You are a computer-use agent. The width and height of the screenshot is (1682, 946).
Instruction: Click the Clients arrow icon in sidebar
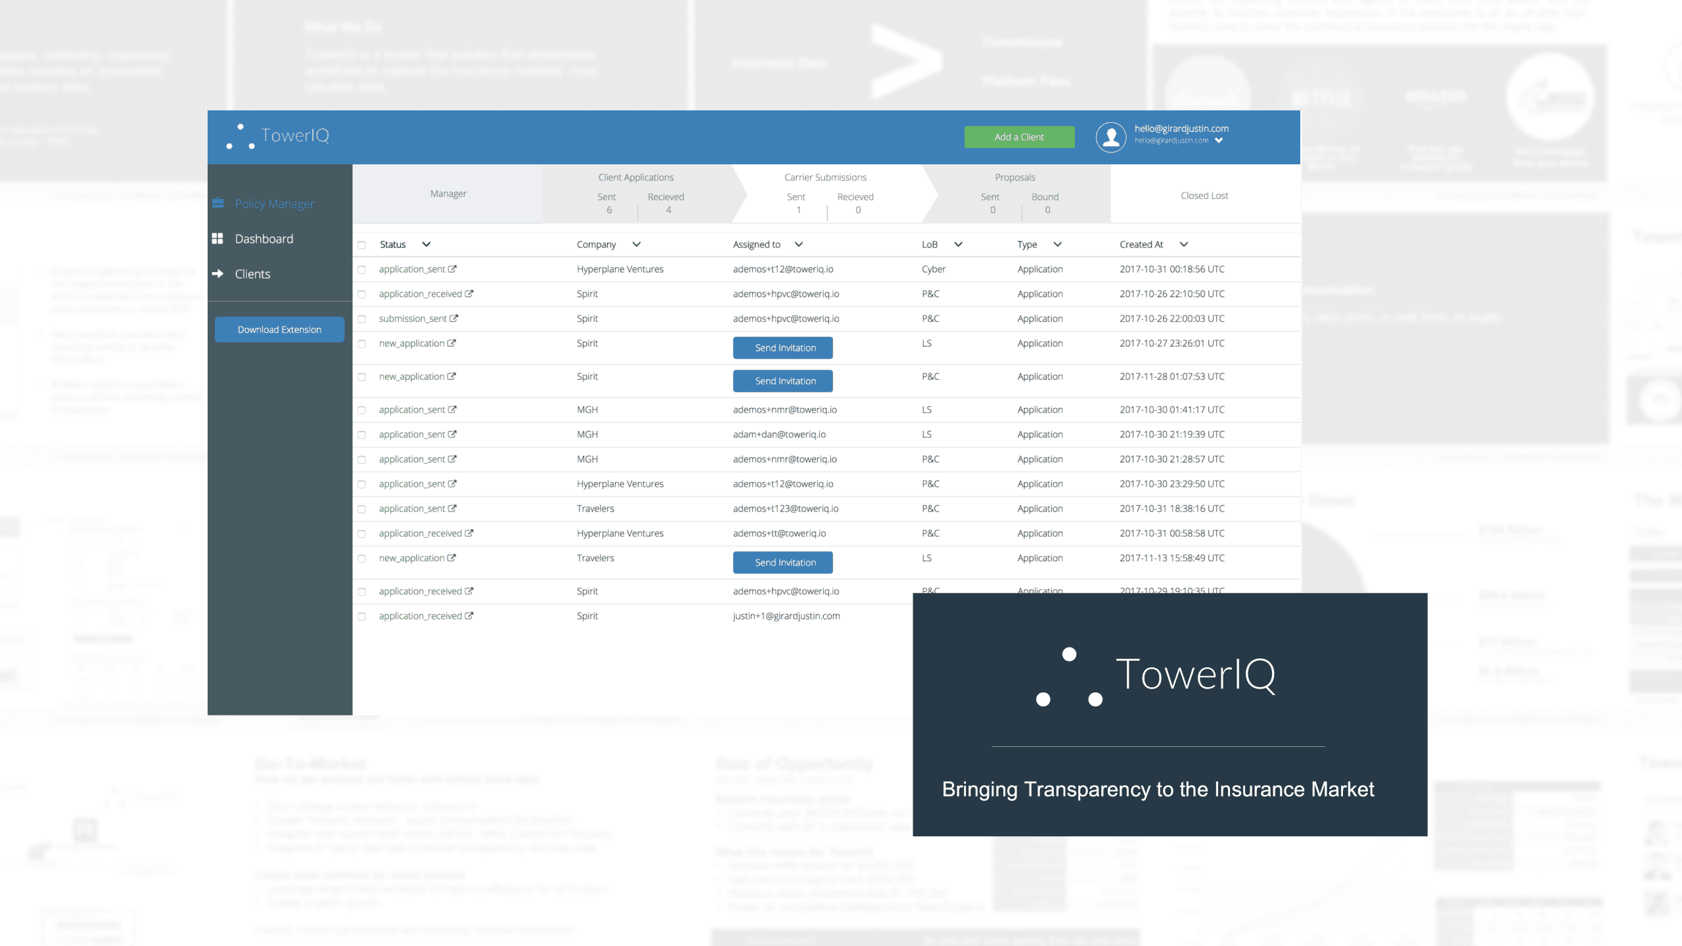click(217, 273)
